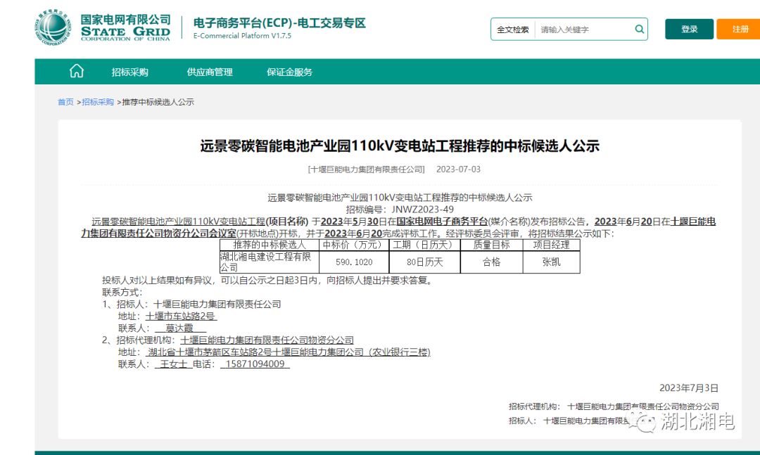Click the 80日历天 duration cell

pos(424,262)
